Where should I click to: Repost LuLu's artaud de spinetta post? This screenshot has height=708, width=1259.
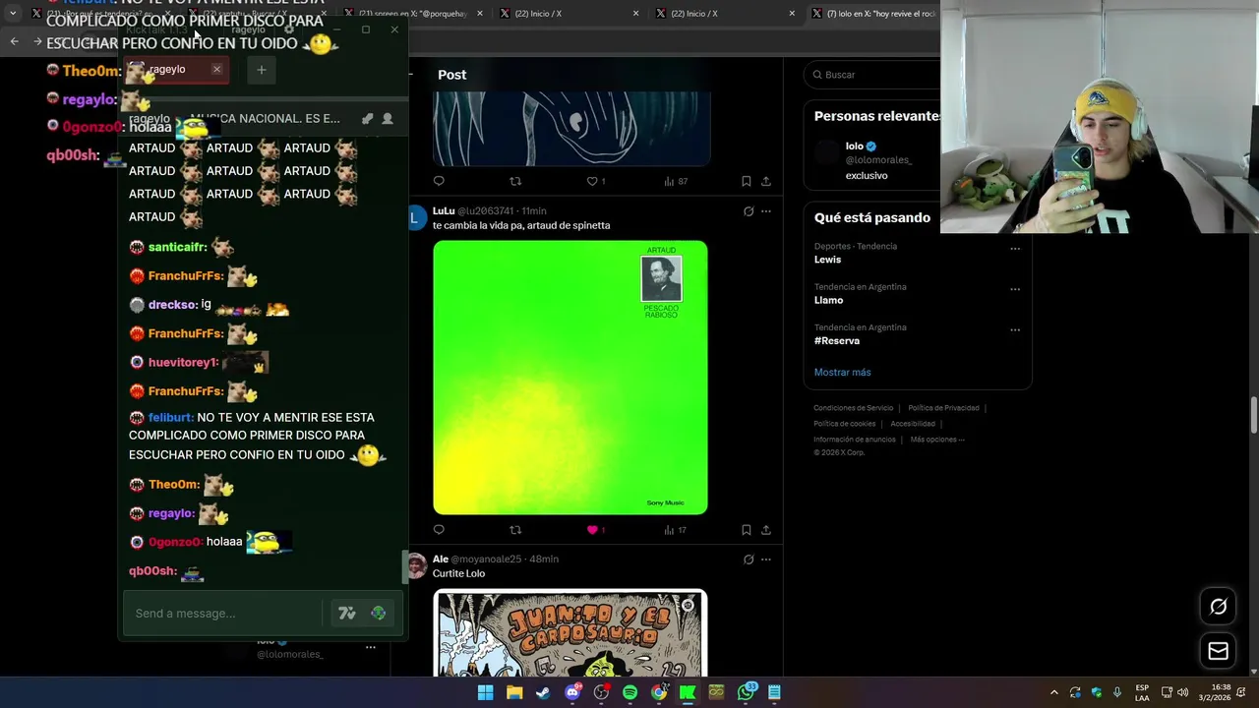pyautogui.click(x=514, y=530)
